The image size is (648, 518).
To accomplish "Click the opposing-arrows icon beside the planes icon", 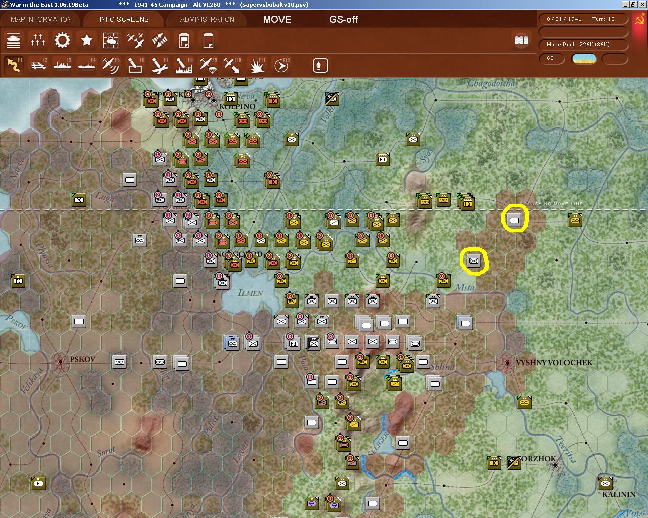I will [159, 40].
